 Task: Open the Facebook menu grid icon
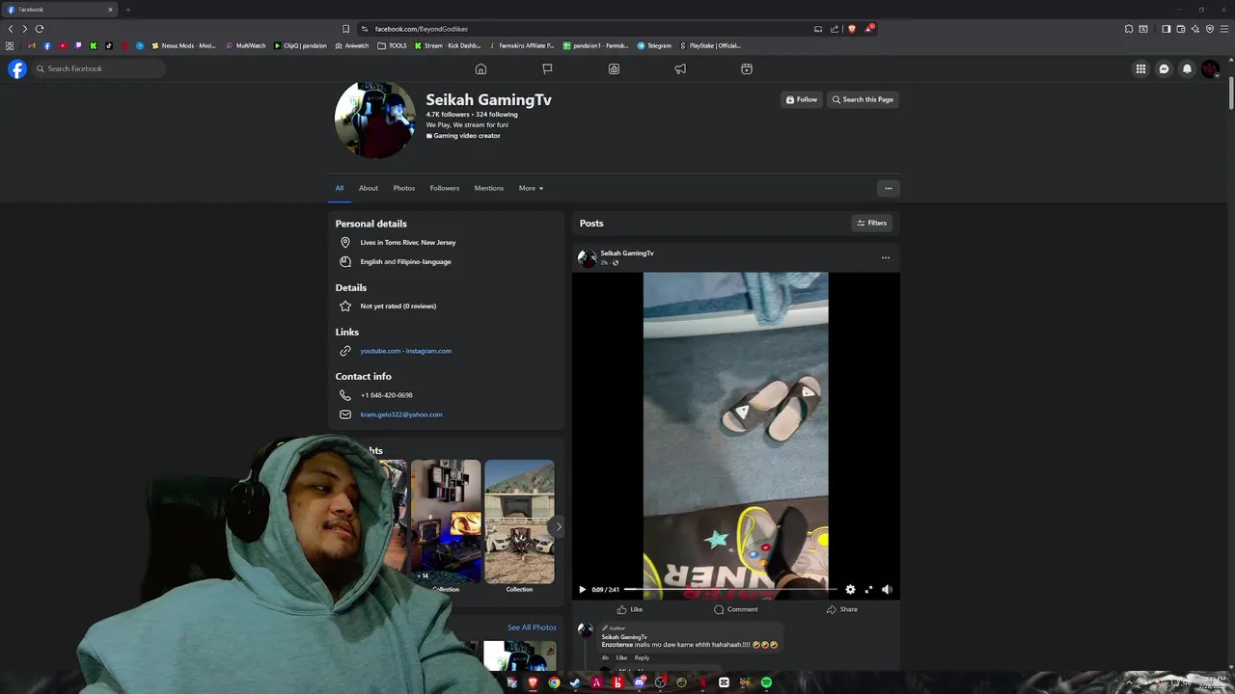tap(1140, 68)
